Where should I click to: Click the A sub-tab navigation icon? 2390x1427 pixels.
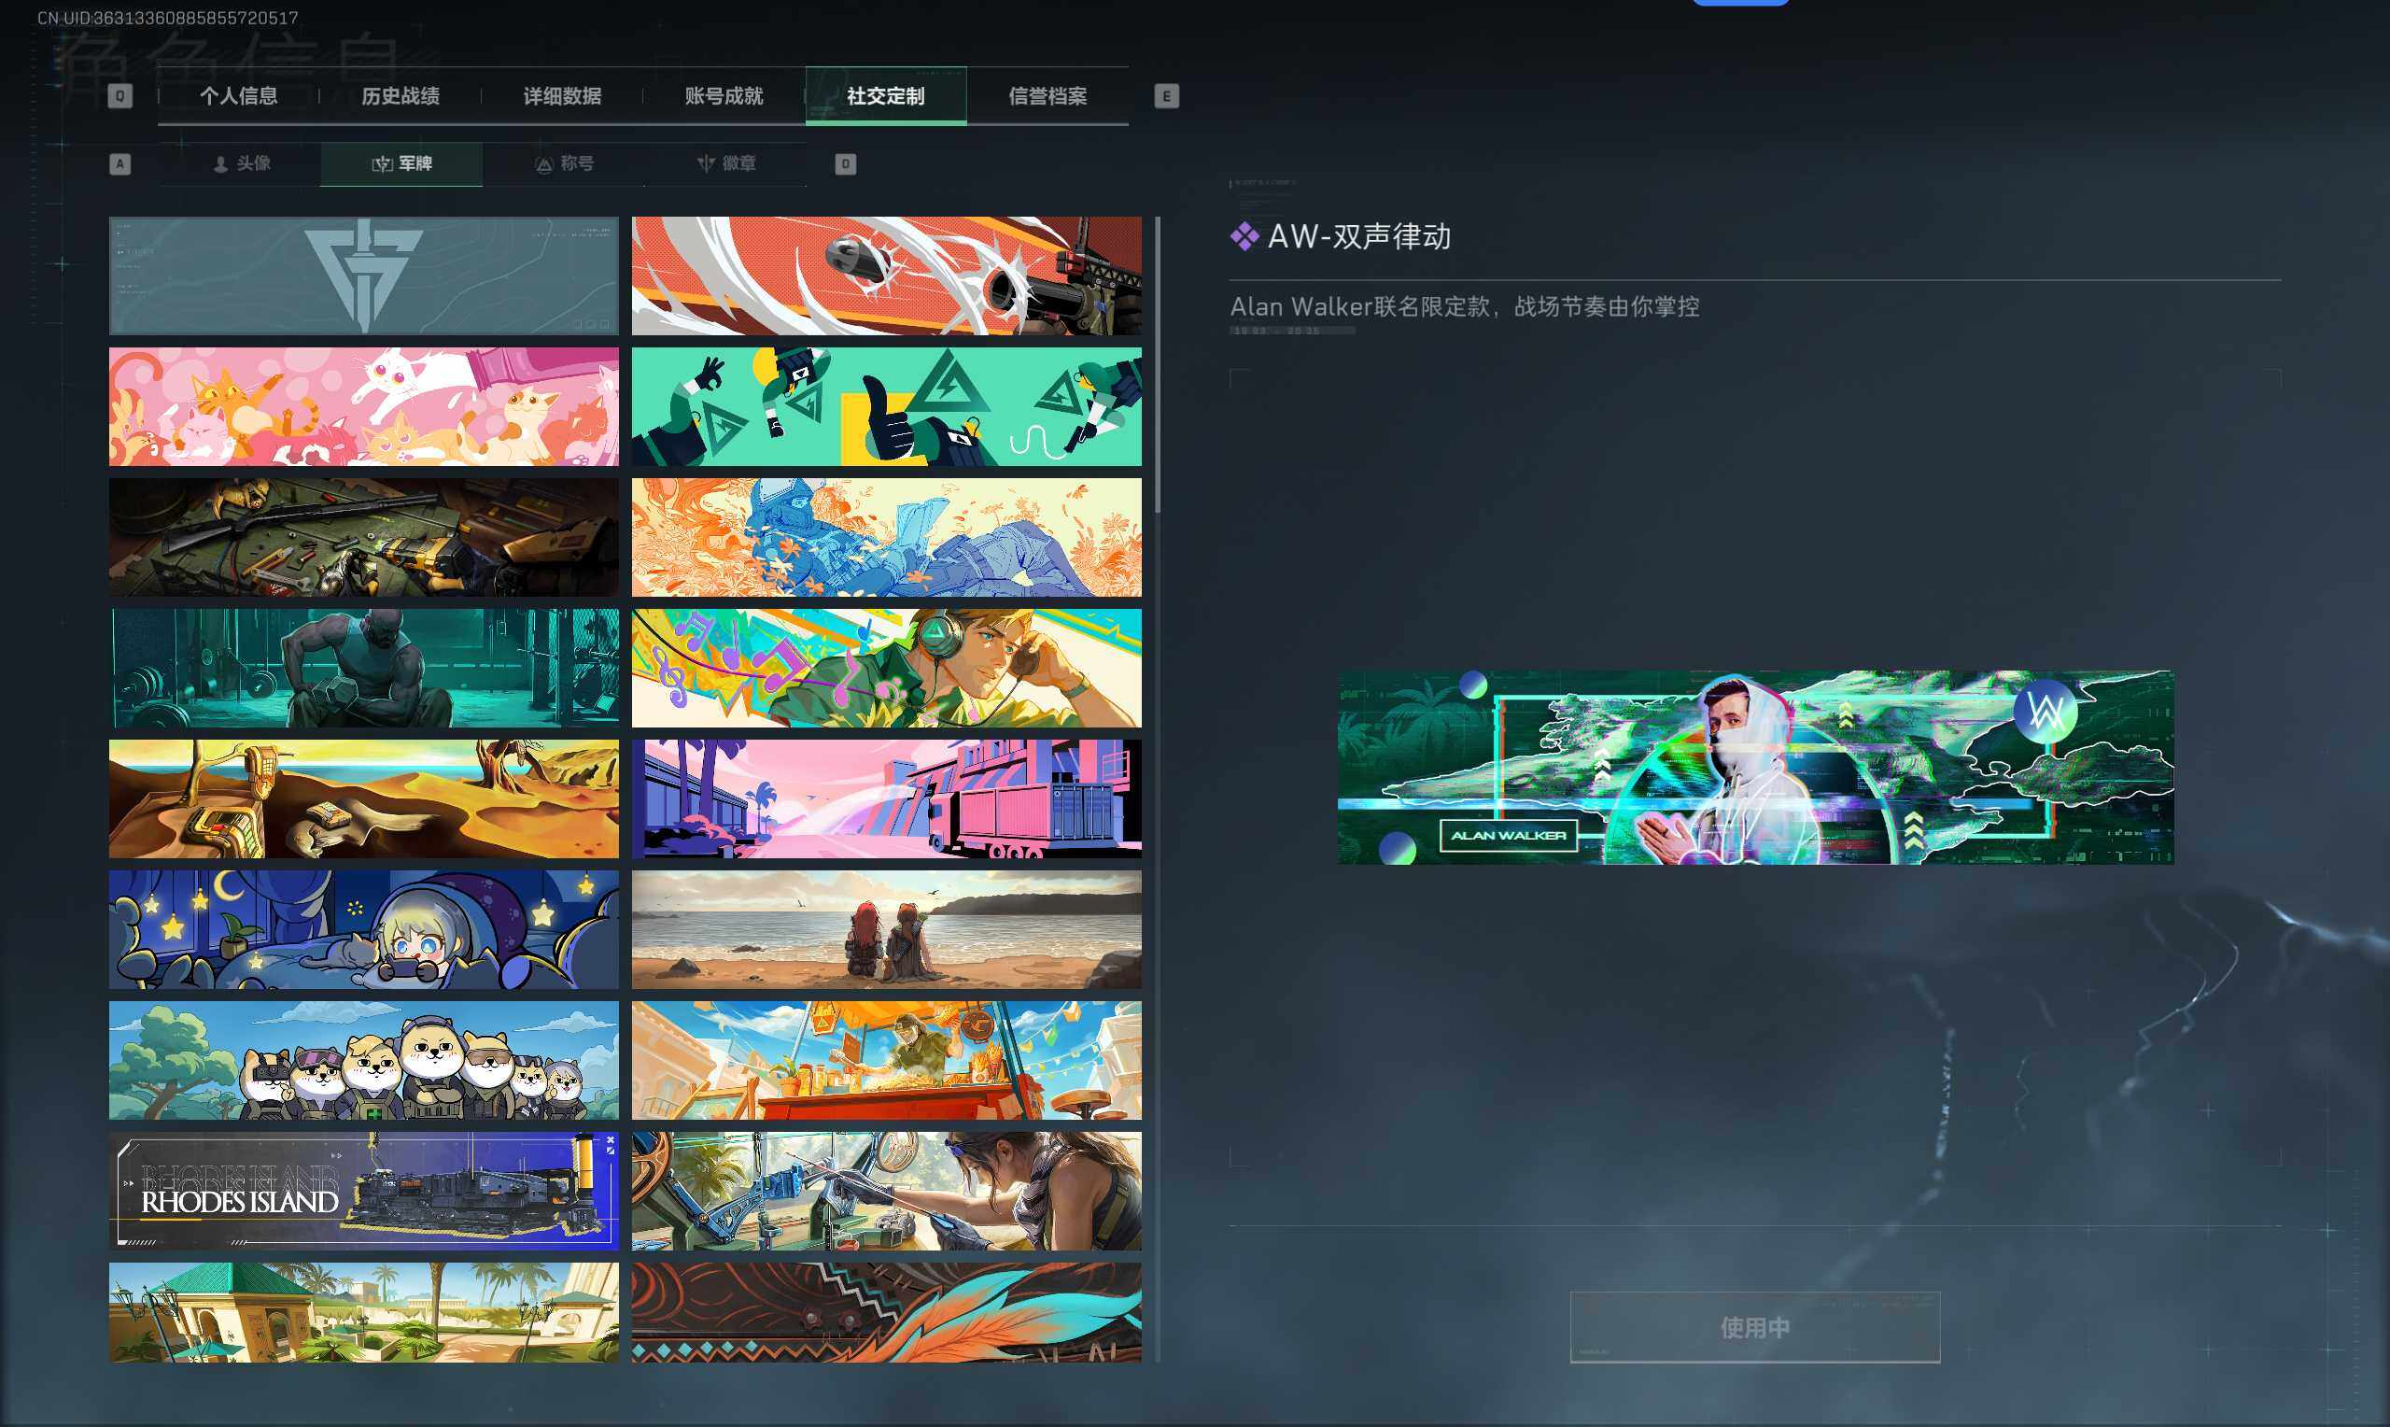coord(119,163)
